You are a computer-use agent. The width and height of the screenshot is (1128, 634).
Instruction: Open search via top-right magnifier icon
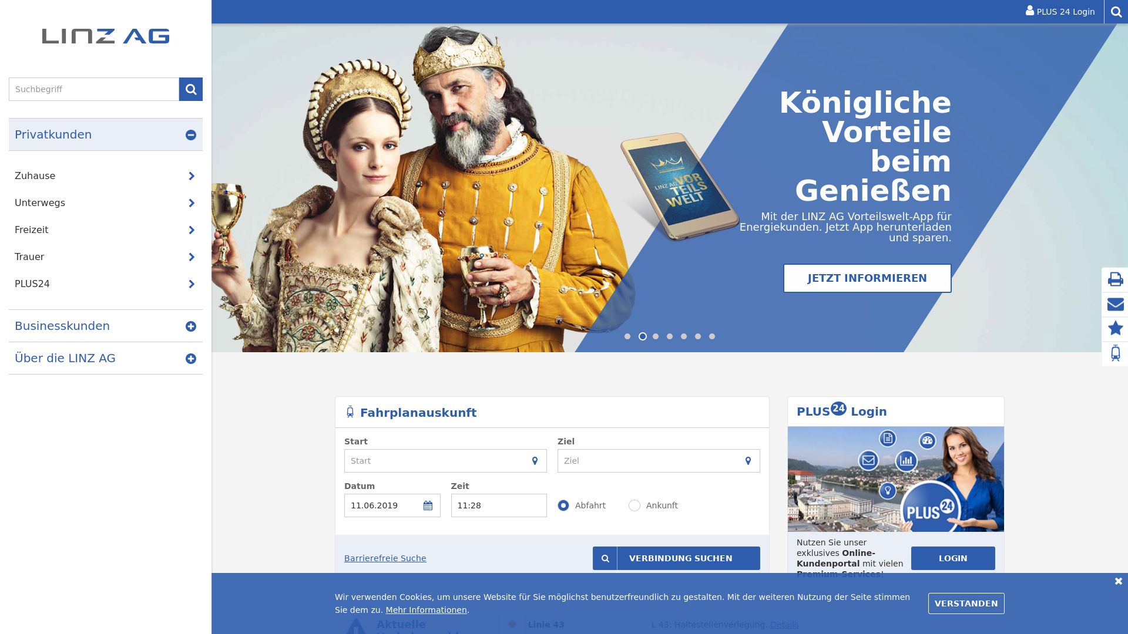pyautogui.click(x=1116, y=12)
